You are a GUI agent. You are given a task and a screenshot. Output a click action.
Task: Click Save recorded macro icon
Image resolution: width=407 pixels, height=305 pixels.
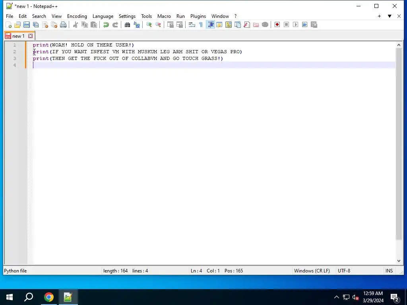point(314,25)
